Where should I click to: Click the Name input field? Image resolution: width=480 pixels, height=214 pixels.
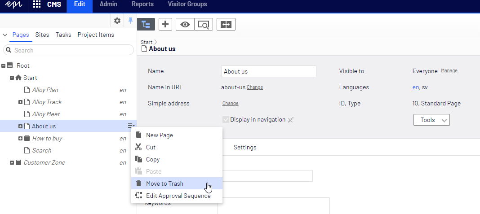pyautogui.click(x=269, y=71)
